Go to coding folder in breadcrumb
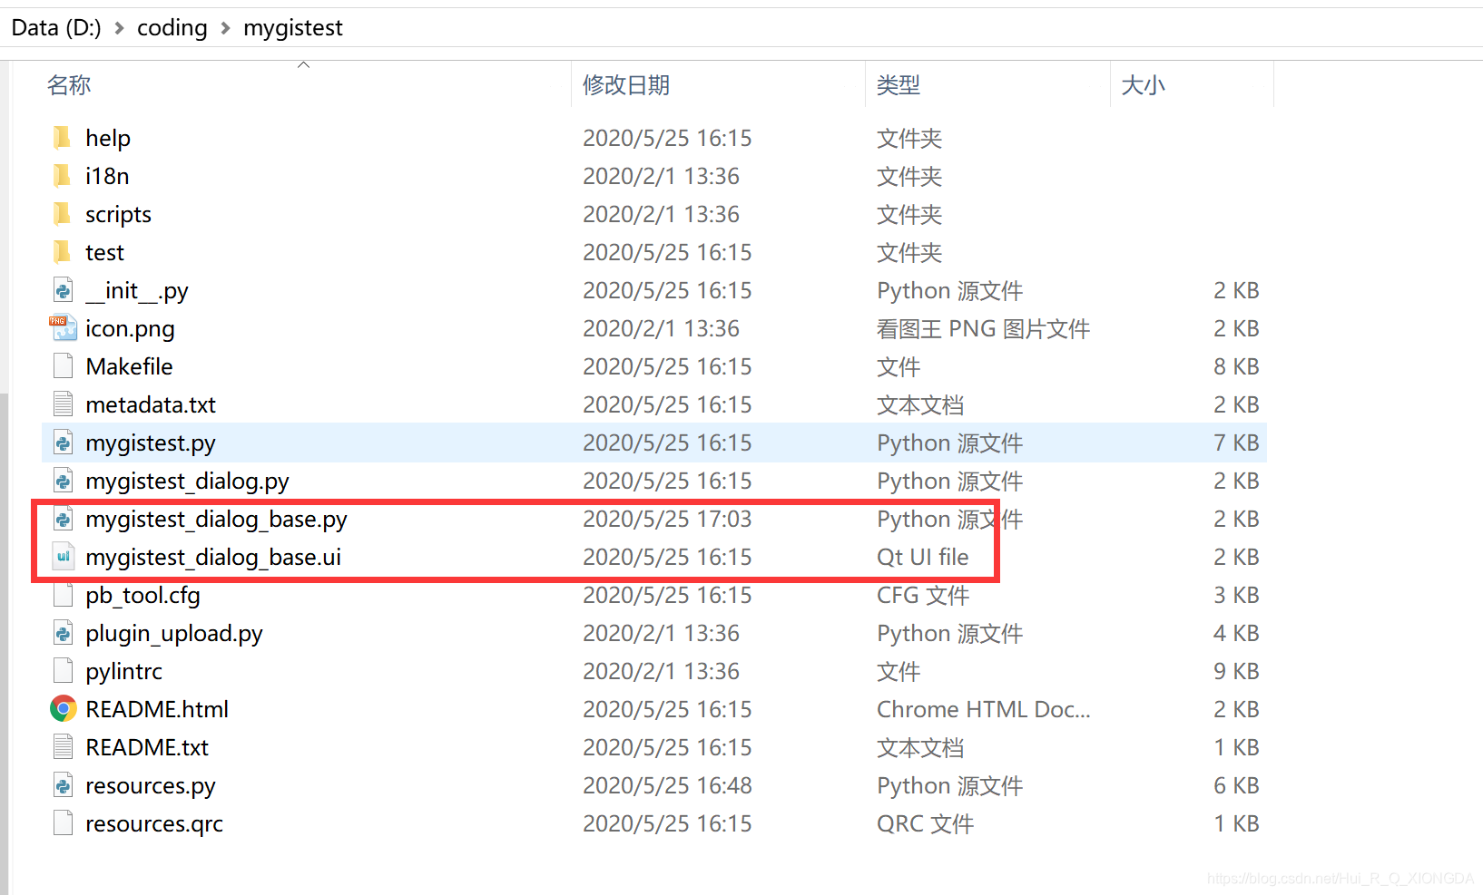Screen dimensions: 1483x895 (172, 28)
